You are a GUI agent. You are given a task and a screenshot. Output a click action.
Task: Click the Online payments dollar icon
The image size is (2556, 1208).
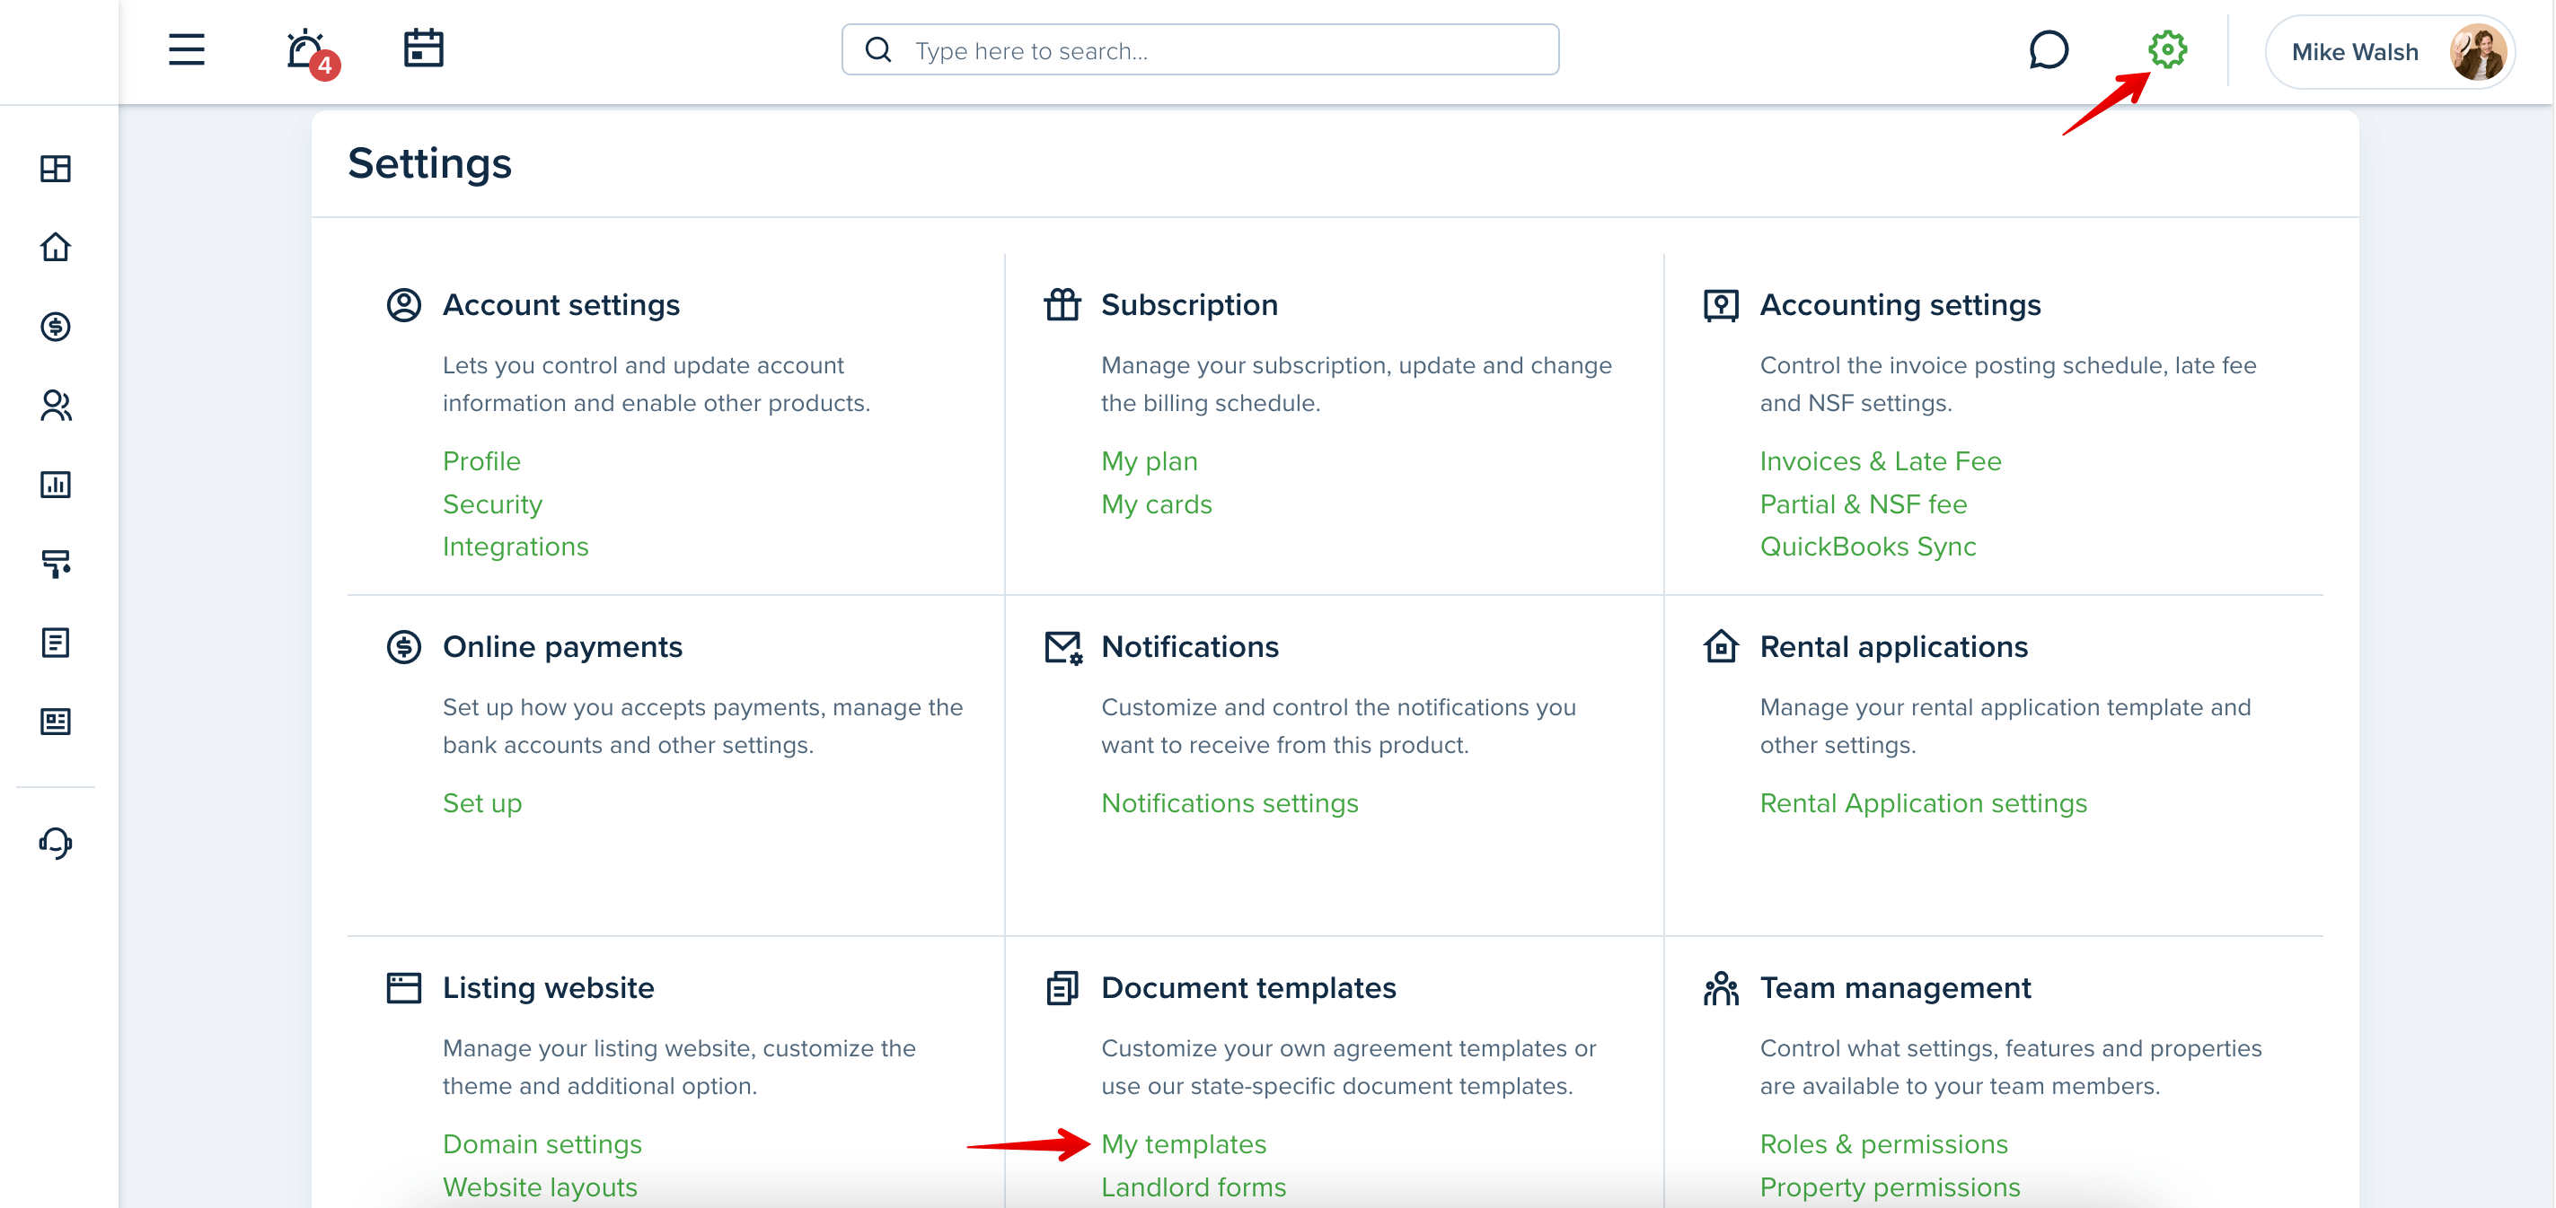tap(404, 647)
